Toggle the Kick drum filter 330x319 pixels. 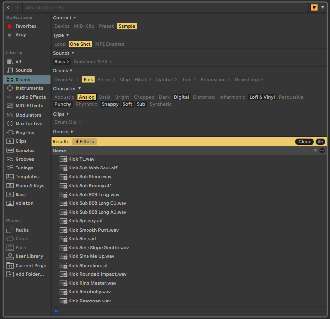pyautogui.click(x=88, y=80)
